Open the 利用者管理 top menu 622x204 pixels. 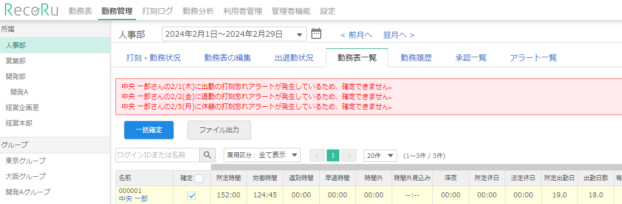click(242, 11)
